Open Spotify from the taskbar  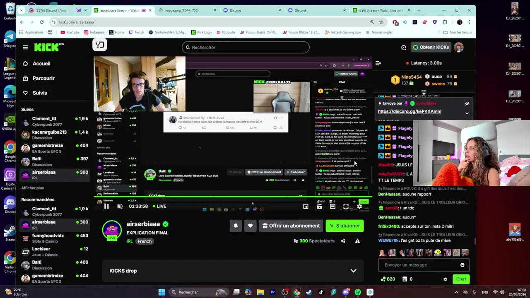(x=358, y=292)
